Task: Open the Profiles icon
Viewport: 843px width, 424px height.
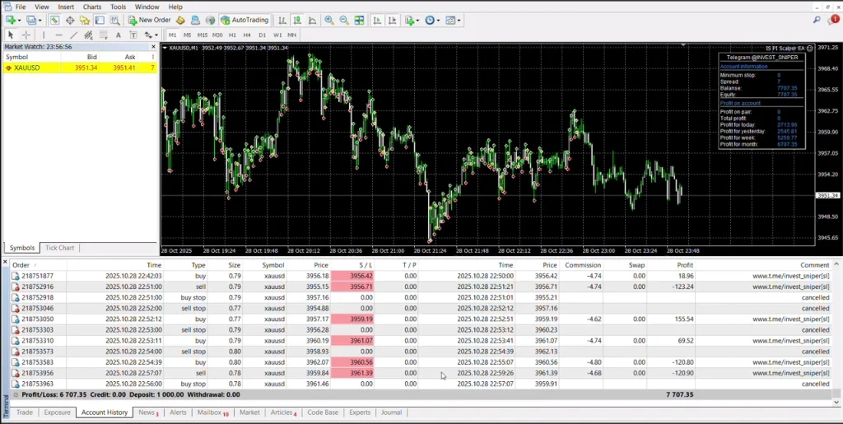Action: tap(31, 20)
